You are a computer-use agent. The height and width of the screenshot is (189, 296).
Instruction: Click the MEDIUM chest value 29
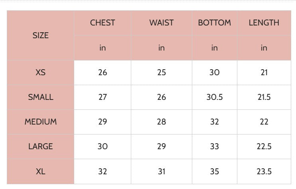coord(103,122)
